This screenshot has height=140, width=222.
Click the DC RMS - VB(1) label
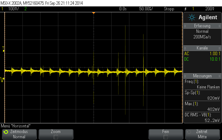[x=198, y=115]
